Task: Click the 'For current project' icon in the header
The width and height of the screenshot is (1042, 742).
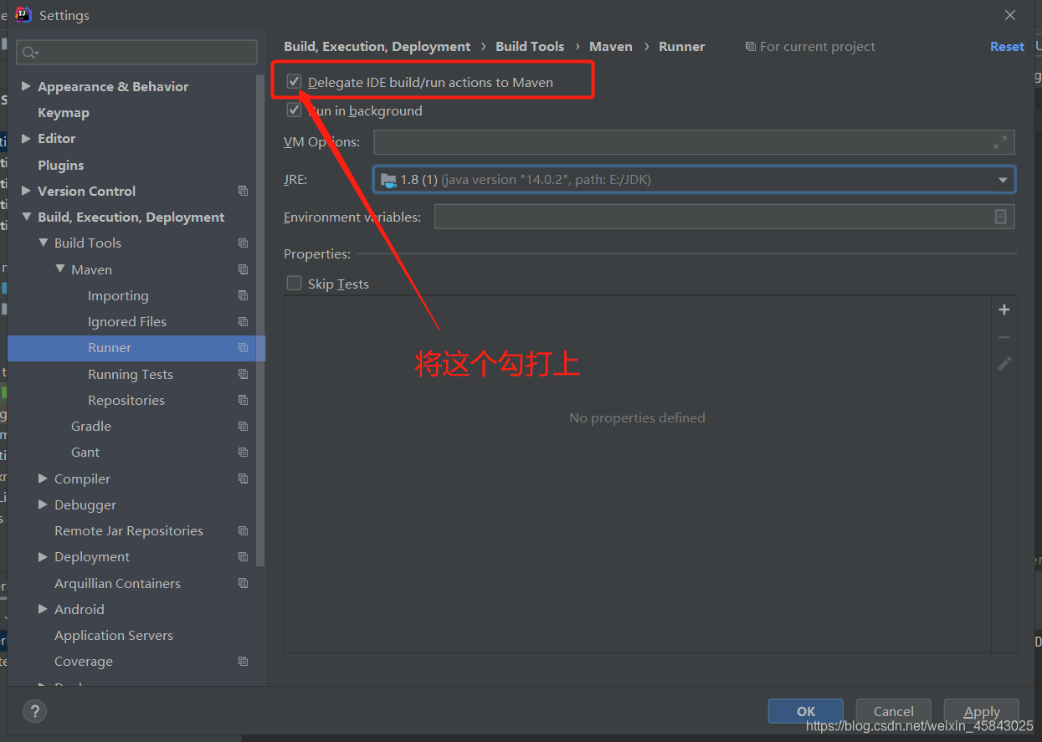Action: [x=751, y=46]
